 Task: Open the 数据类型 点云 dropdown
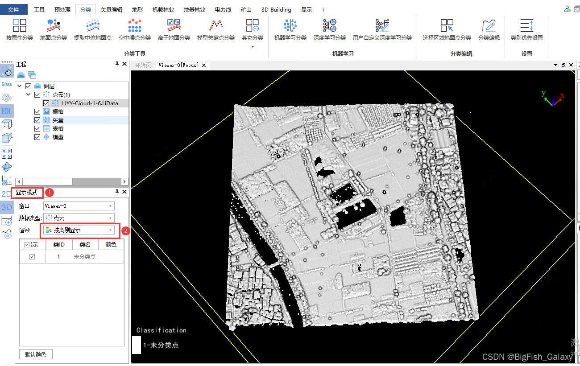click(x=79, y=218)
